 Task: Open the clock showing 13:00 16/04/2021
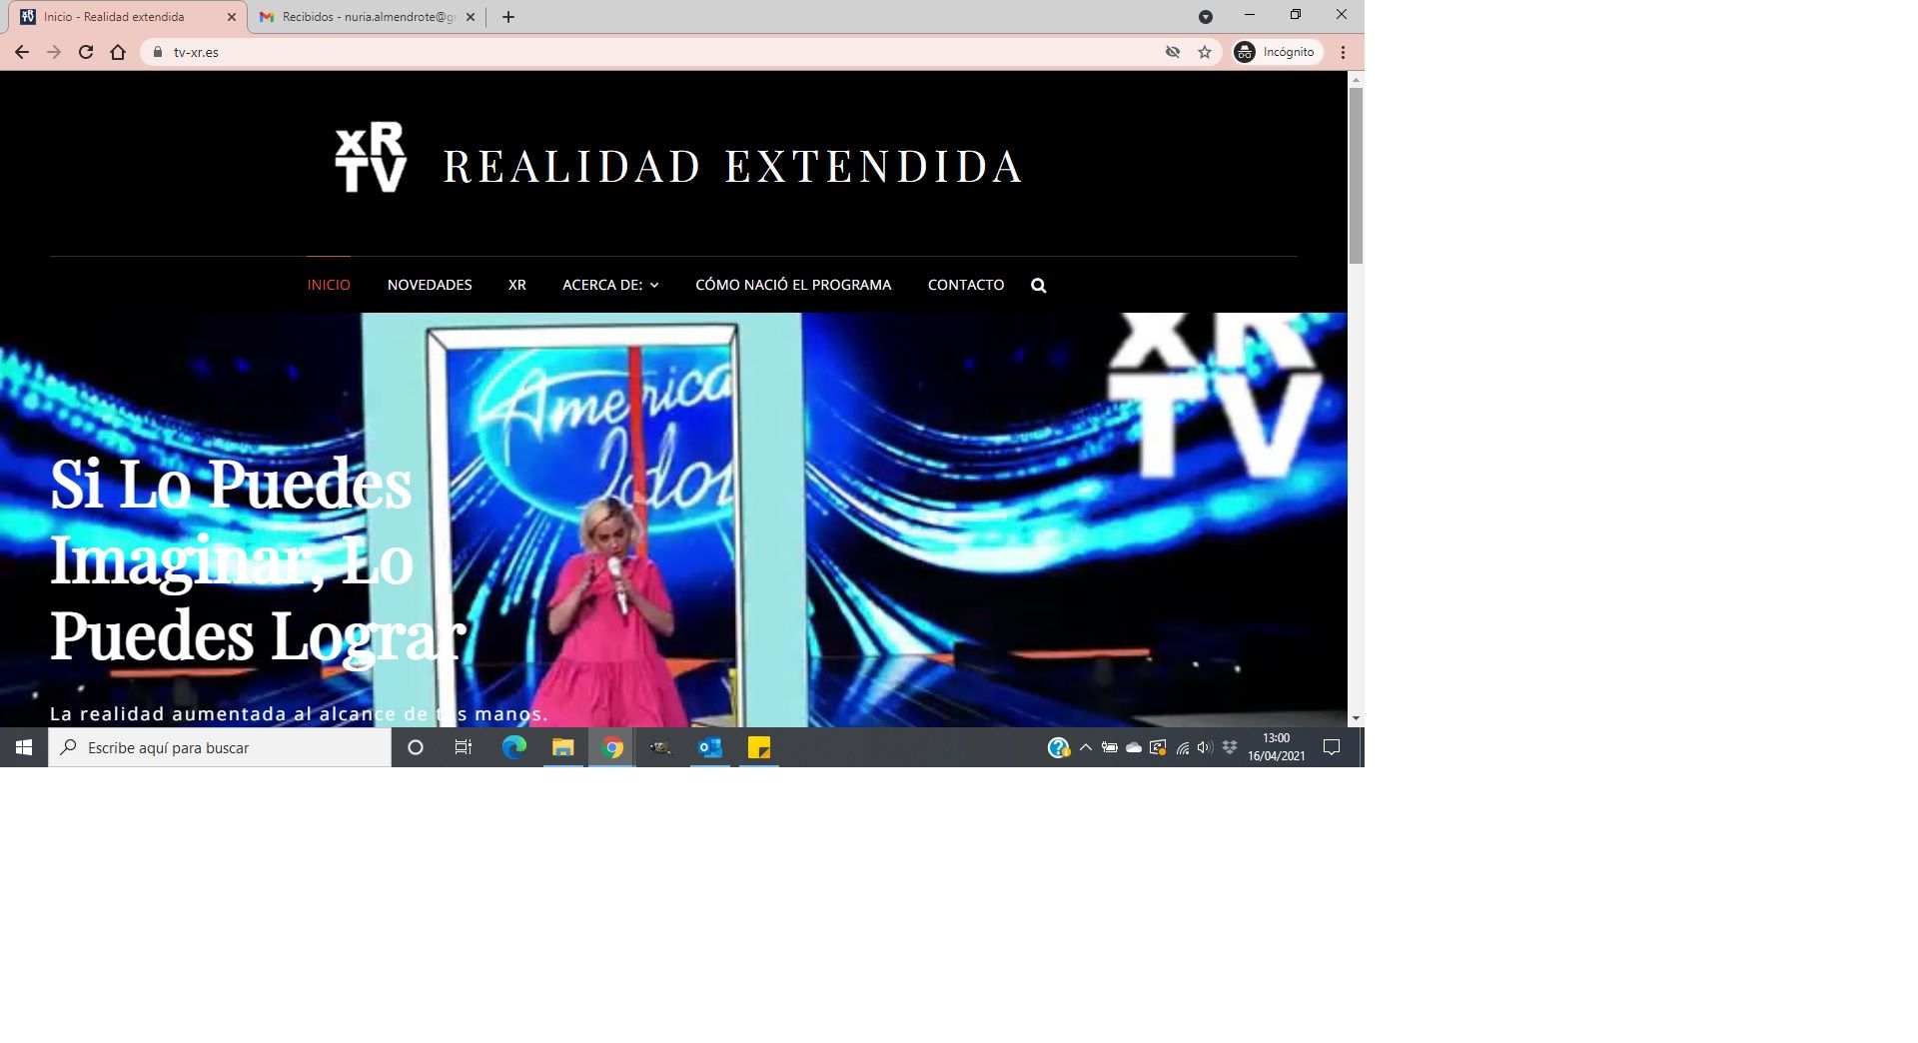1276,747
